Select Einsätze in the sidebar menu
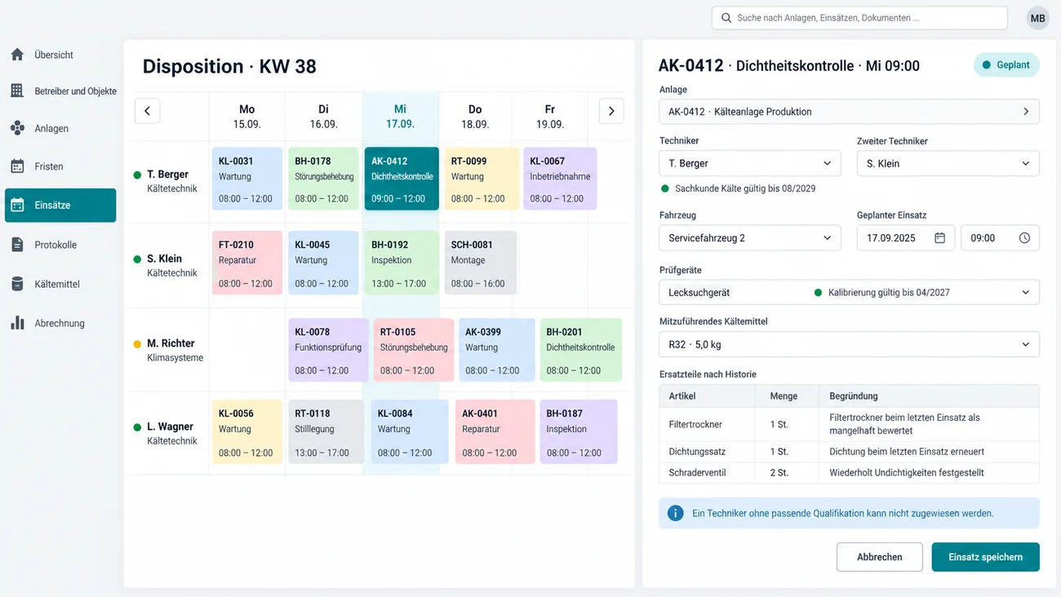Viewport: 1061px width, 597px height. (60, 206)
